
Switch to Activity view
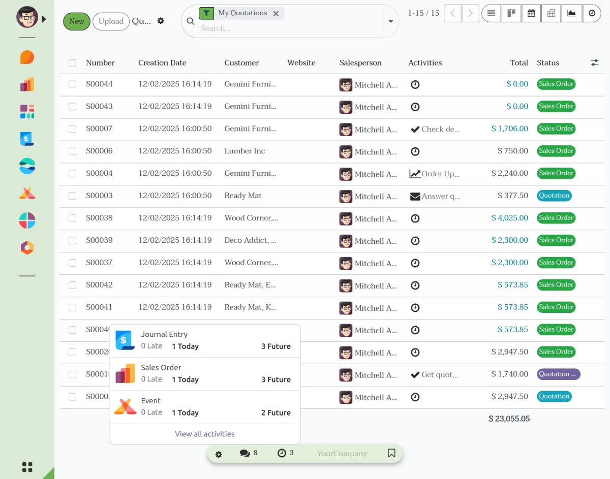[592, 13]
